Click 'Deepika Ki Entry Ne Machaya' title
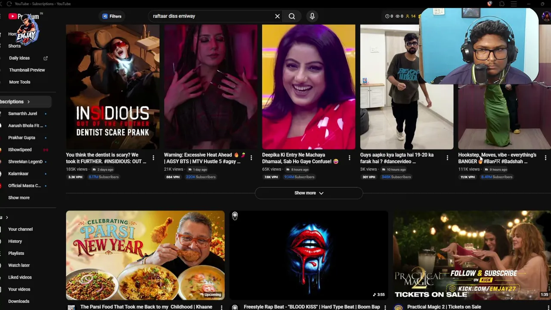Image resolution: width=551 pixels, height=310 pixels. coord(300,158)
